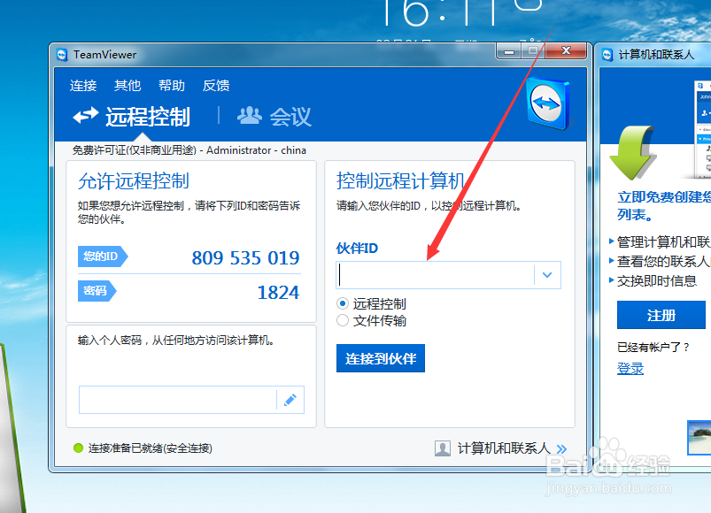711x513 pixels.
Task: Click the contacts person icon near 计算机和联系人
Action: tap(442, 448)
